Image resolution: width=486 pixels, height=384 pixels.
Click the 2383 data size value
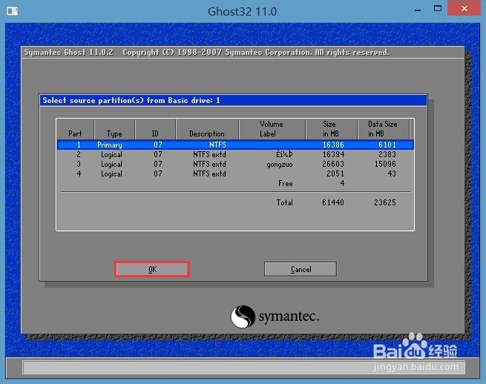pyautogui.click(x=387, y=154)
